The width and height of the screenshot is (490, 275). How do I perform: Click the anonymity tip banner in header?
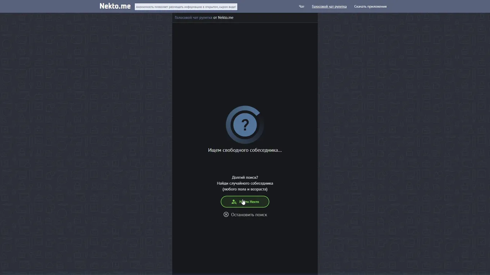186,7
